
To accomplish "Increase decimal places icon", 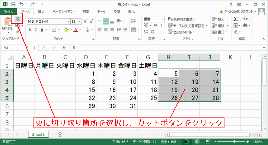I will [146, 32].
